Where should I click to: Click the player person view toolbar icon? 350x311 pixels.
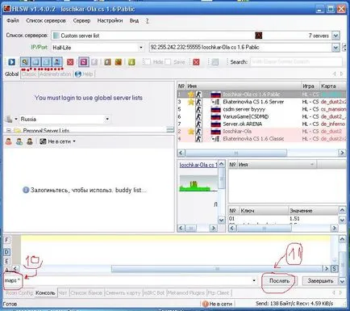(57, 62)
